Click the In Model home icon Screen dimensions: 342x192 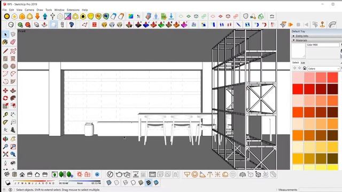point(305,68)
